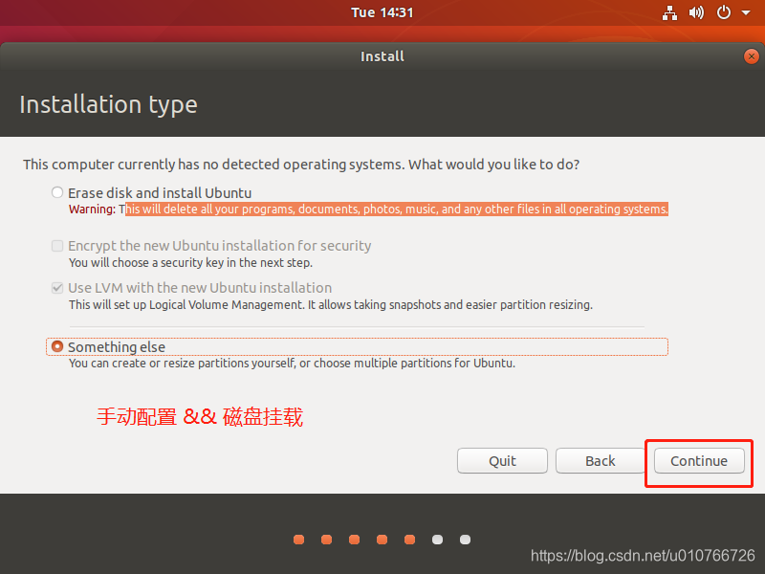The width and height of the screenshot is (765, 574).
Task: Open the network connection icon in top bar
Action: [x=669, y=12]
